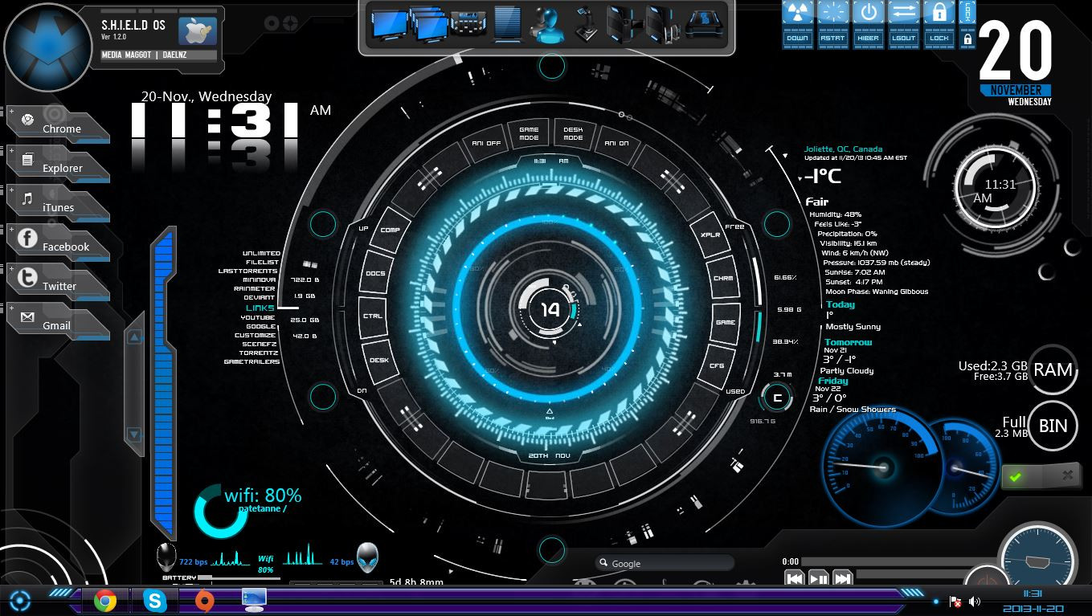Image resolution: width=1092 pixels, height=616 pixels.
Task: Open the Chrome launcher in the sidebar
Action: tap(58, 124)
